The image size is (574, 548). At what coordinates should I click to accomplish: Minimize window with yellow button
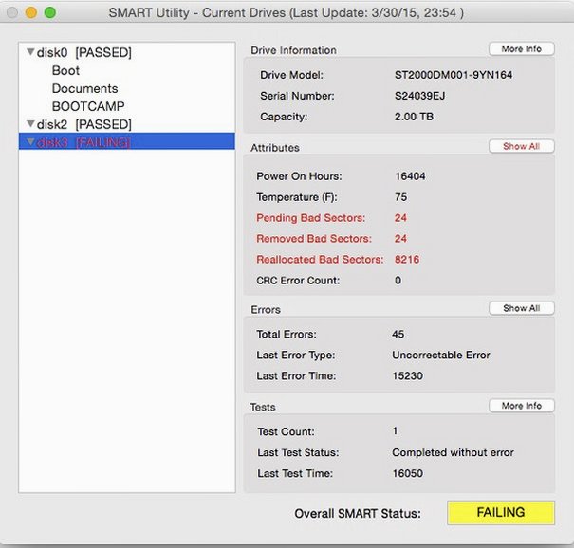[31, 13]
